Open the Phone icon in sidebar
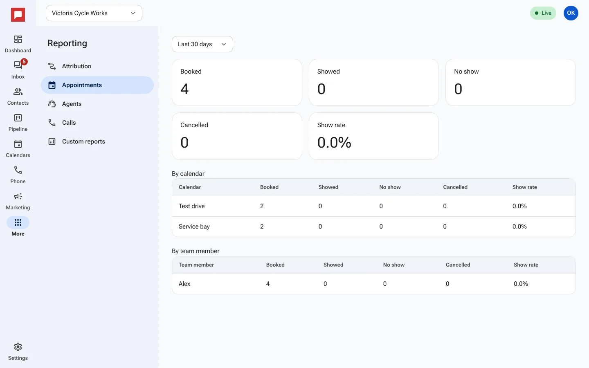The width and height of the screenshot is (589, 368). (18, 170)
